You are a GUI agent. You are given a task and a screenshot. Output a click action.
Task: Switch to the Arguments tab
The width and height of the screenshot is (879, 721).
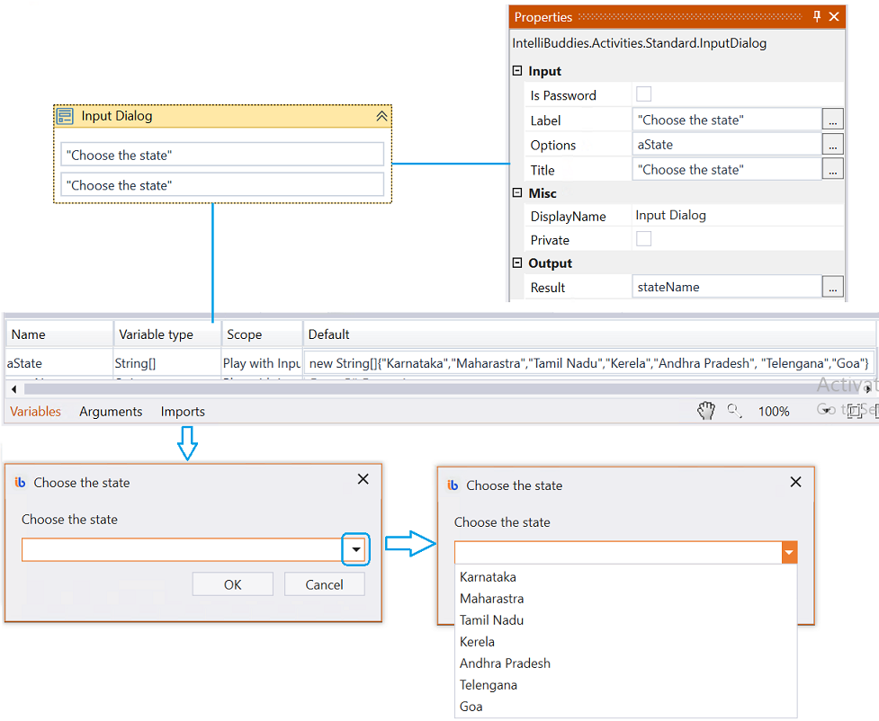point(111,411)
